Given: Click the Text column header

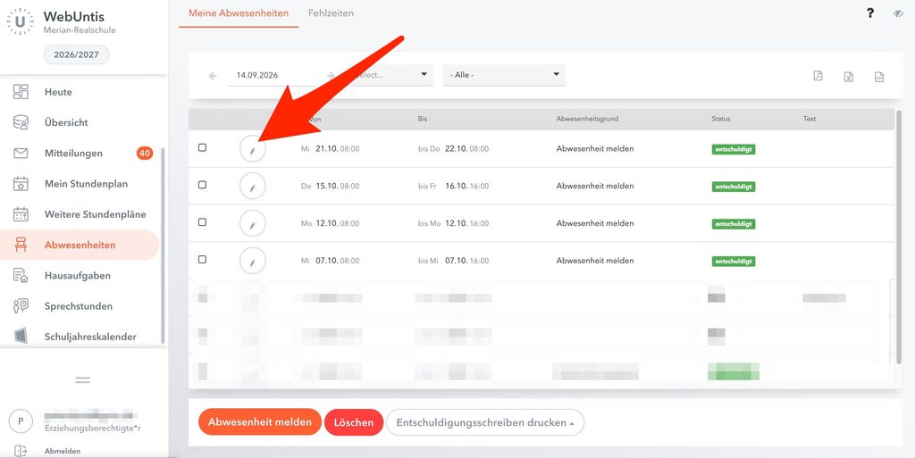Looking at the screenshot, I should tap(810, 118).
